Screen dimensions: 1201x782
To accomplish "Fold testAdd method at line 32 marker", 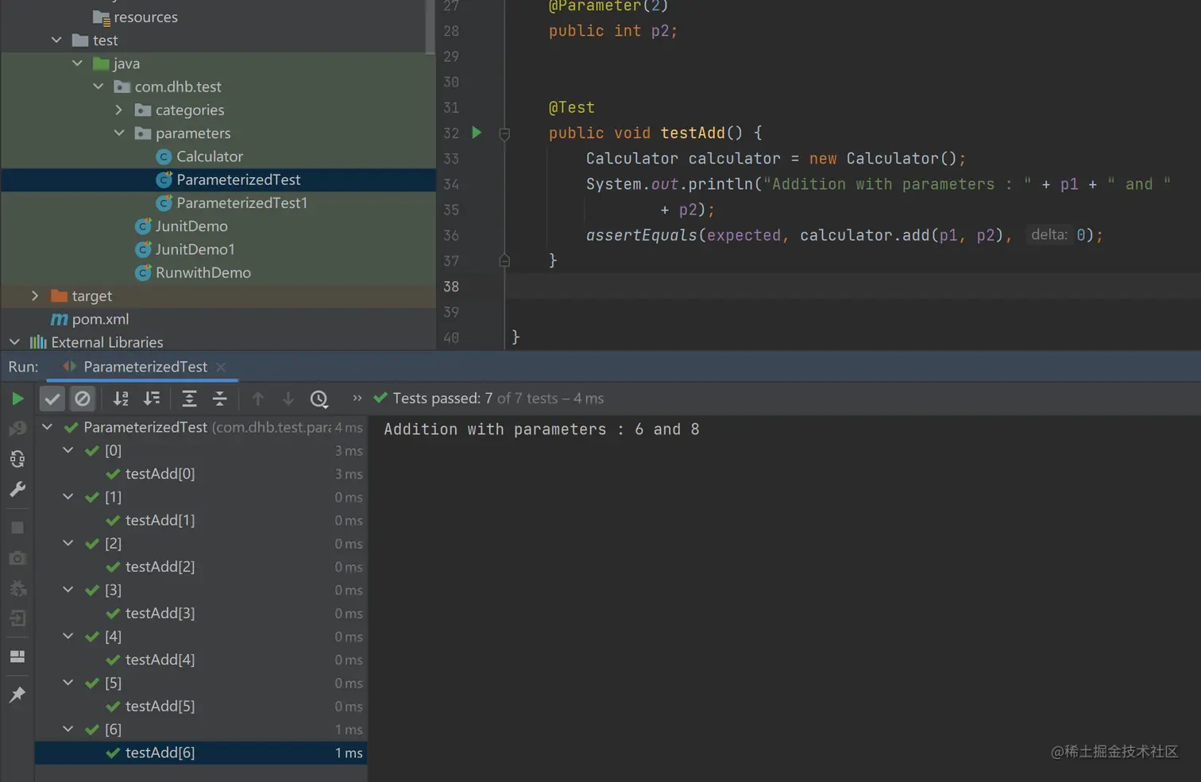I will [504, 133].
